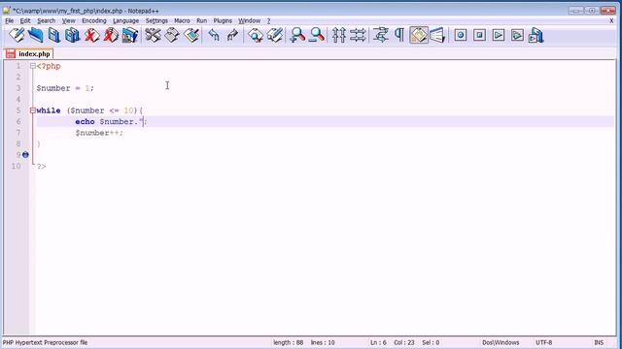
Task: Start macro recording
Action: point(460,35)
